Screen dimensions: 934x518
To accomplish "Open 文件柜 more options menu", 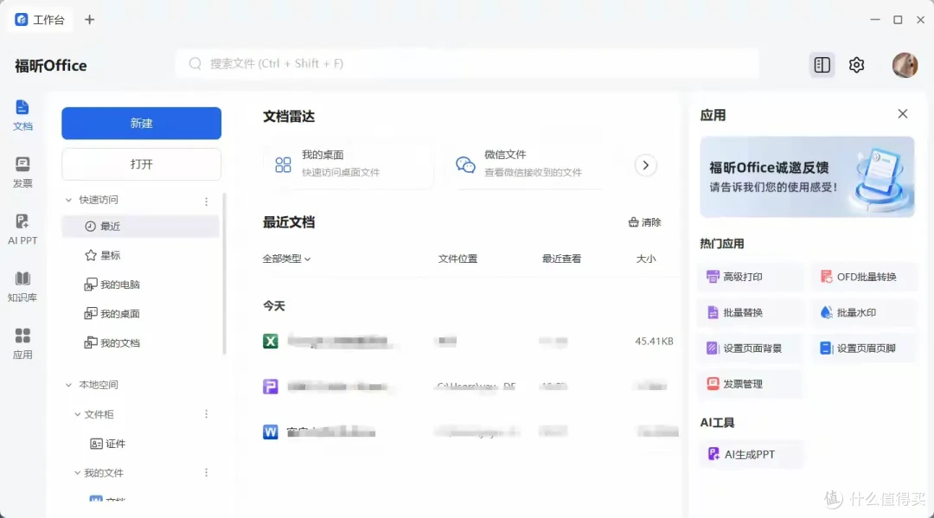I will coord(206,414).
